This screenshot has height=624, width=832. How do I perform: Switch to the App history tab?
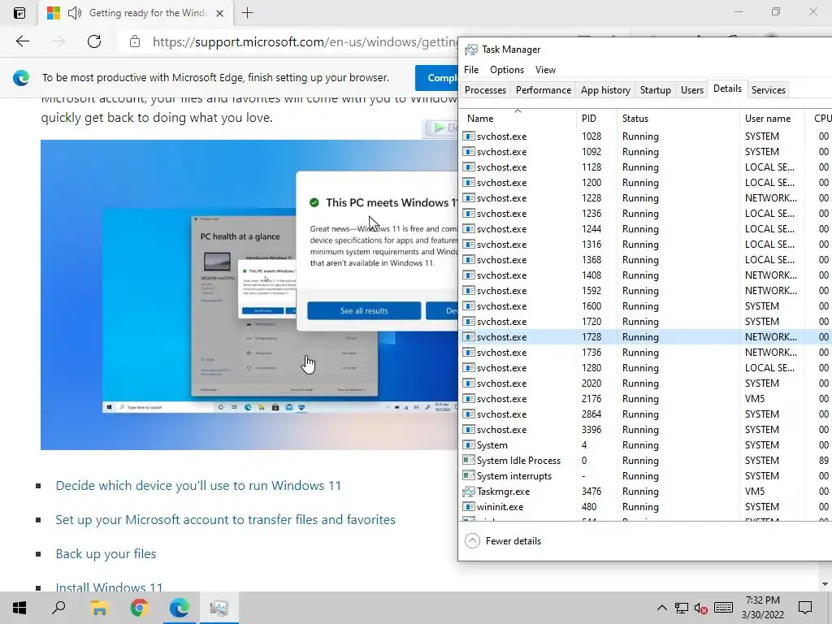coord(605,89)
